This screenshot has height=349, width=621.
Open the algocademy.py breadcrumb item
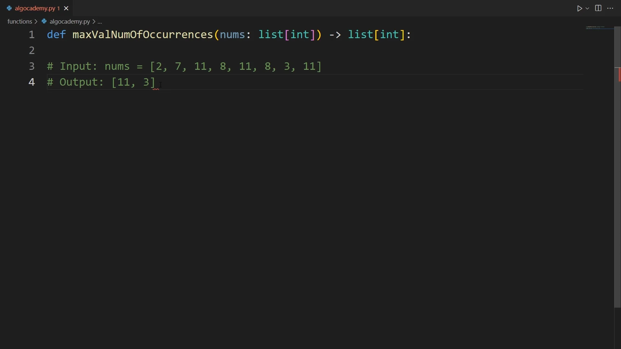70,22
